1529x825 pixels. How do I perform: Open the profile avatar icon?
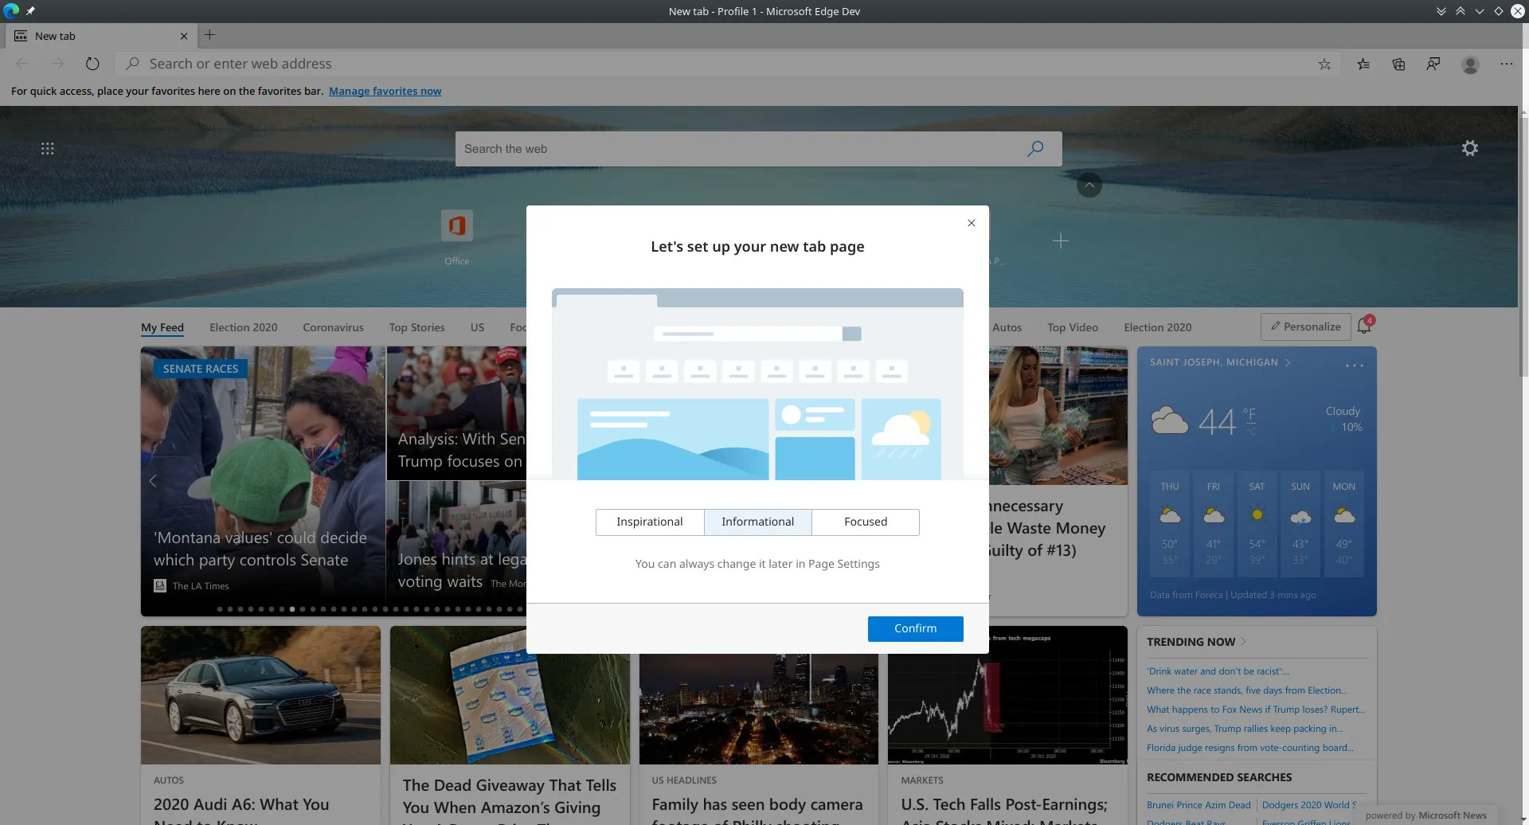[1470, 64]
